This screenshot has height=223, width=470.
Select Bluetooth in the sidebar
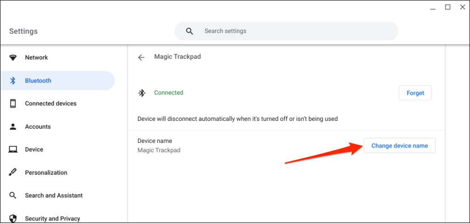tap(57, 81)
